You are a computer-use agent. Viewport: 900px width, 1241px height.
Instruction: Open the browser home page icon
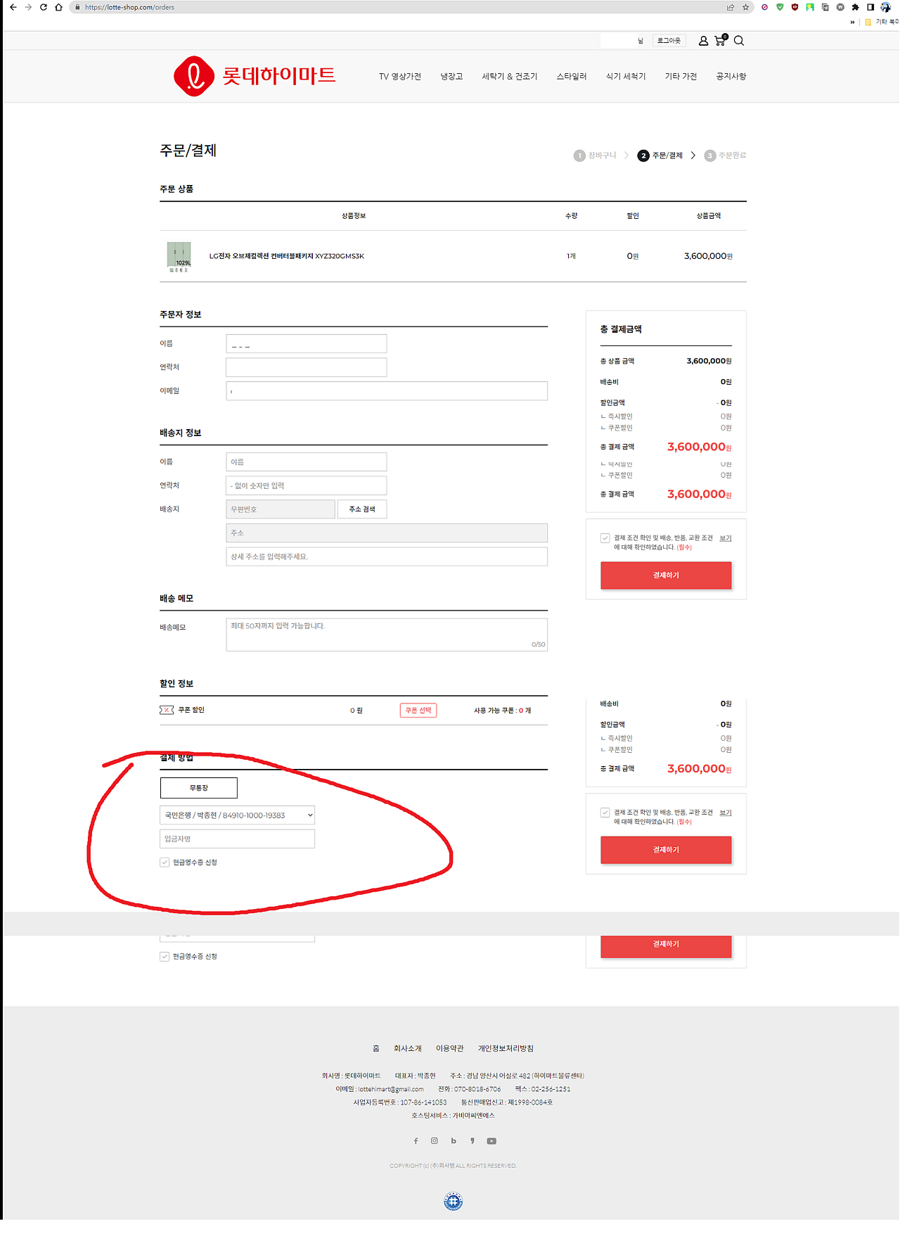58,7
